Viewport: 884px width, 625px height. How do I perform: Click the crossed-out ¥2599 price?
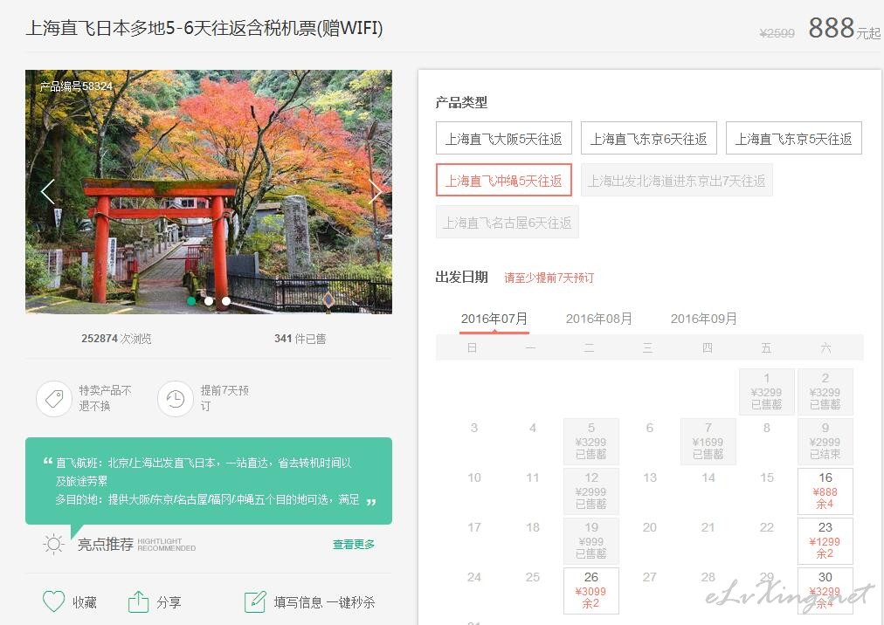[x=777, y=33]
